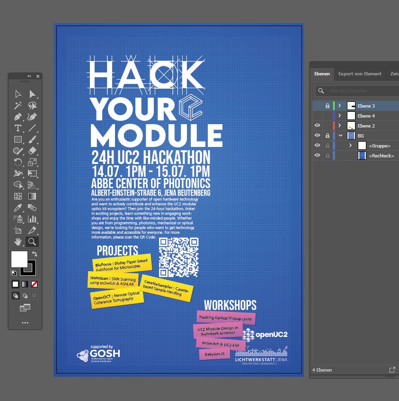
Task: Select the Line Segment tool
Action: pos(32,128)
